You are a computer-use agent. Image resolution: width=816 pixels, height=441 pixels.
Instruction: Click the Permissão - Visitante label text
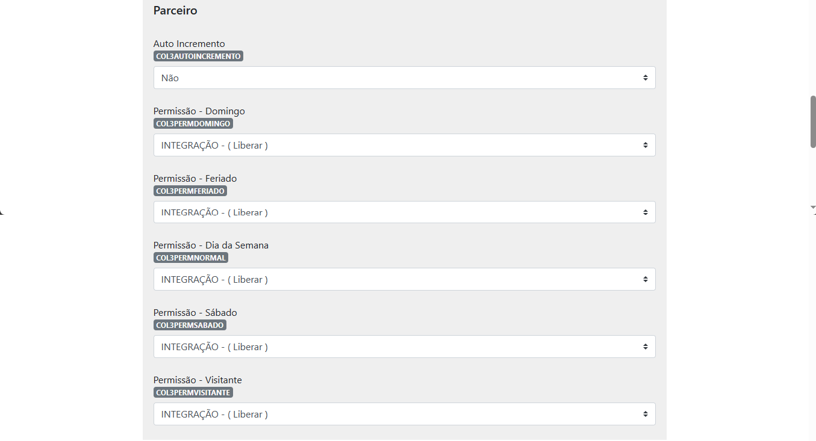[198, 380]
